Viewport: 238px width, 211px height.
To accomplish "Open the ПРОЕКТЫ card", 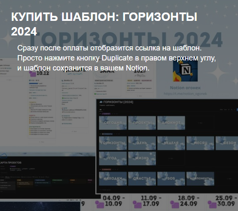I will (142, 123).
